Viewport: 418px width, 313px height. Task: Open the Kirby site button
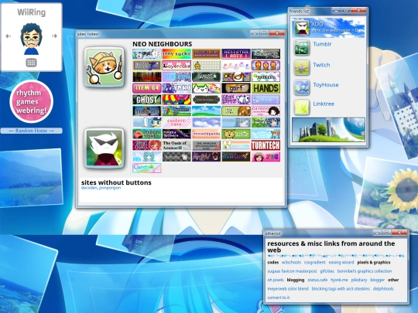[x=147, y=134]
